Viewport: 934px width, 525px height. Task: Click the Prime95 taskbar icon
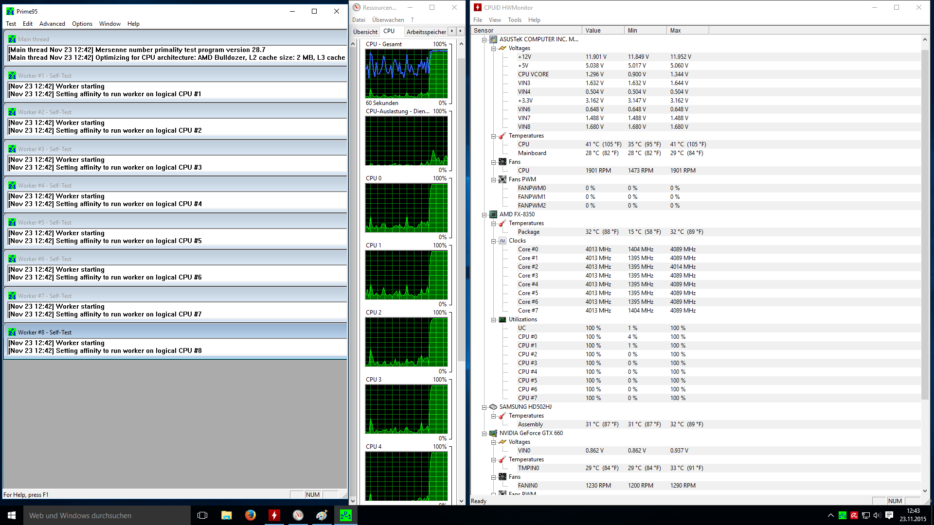coord(346,515)
